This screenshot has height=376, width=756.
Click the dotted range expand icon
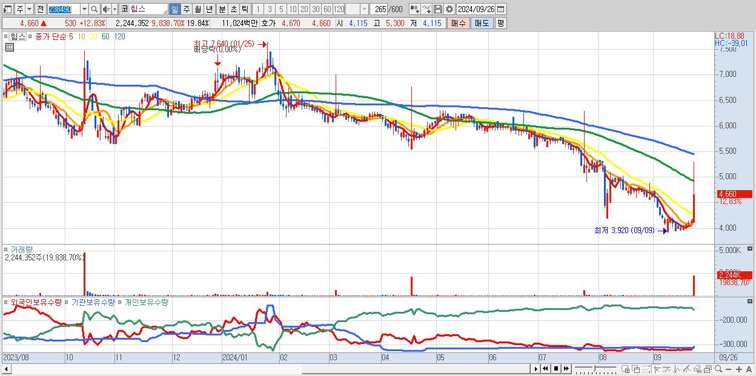pos(646,369)
